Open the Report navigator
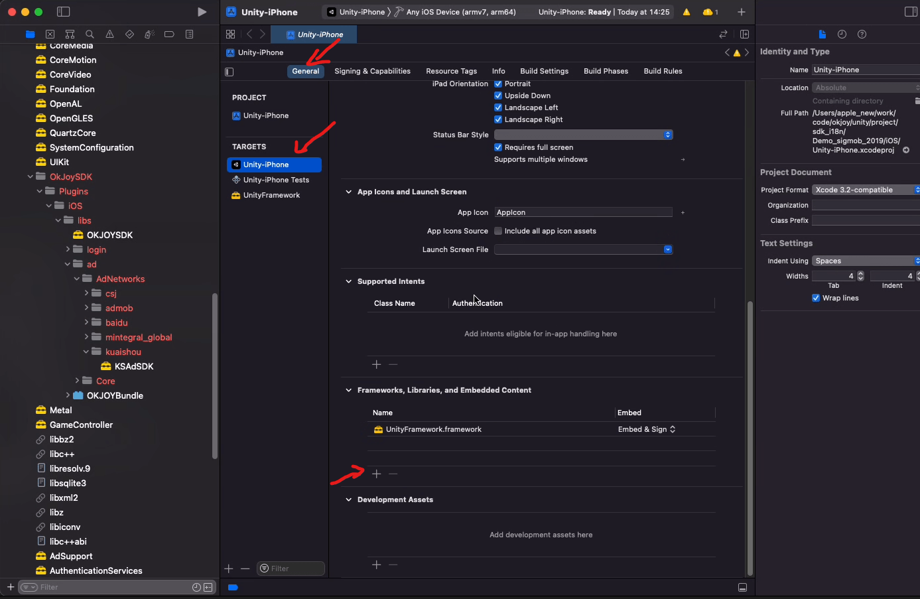The width and height of the screenshot is (920, 599). click(x=189, y=34)
